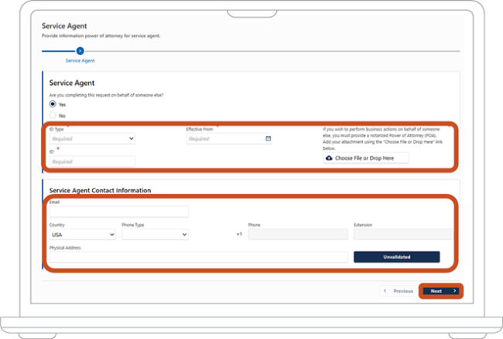The width and height of the screenshot is (503, 339).
Task: Select the No radio button
Action: pyautogui.click(x=53, y=115)
